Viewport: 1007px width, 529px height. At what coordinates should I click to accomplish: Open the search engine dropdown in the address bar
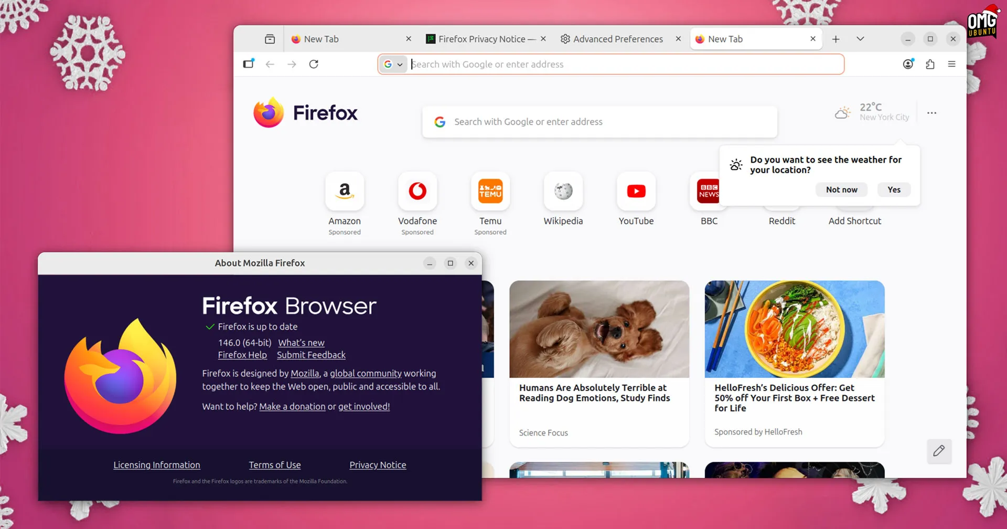click(393, 64)
